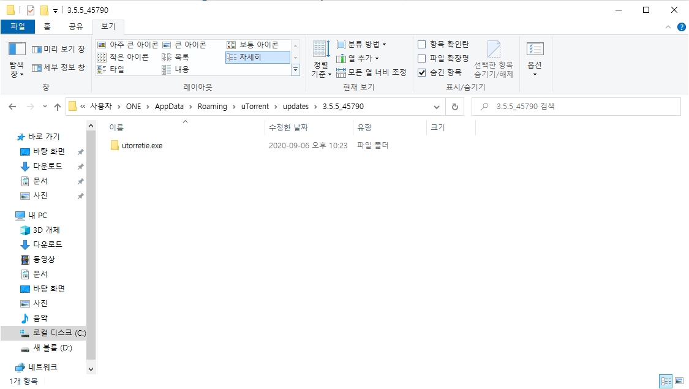Open Add columns (열 추가) menu
689x389 pixels.
[x=357, y=58]
